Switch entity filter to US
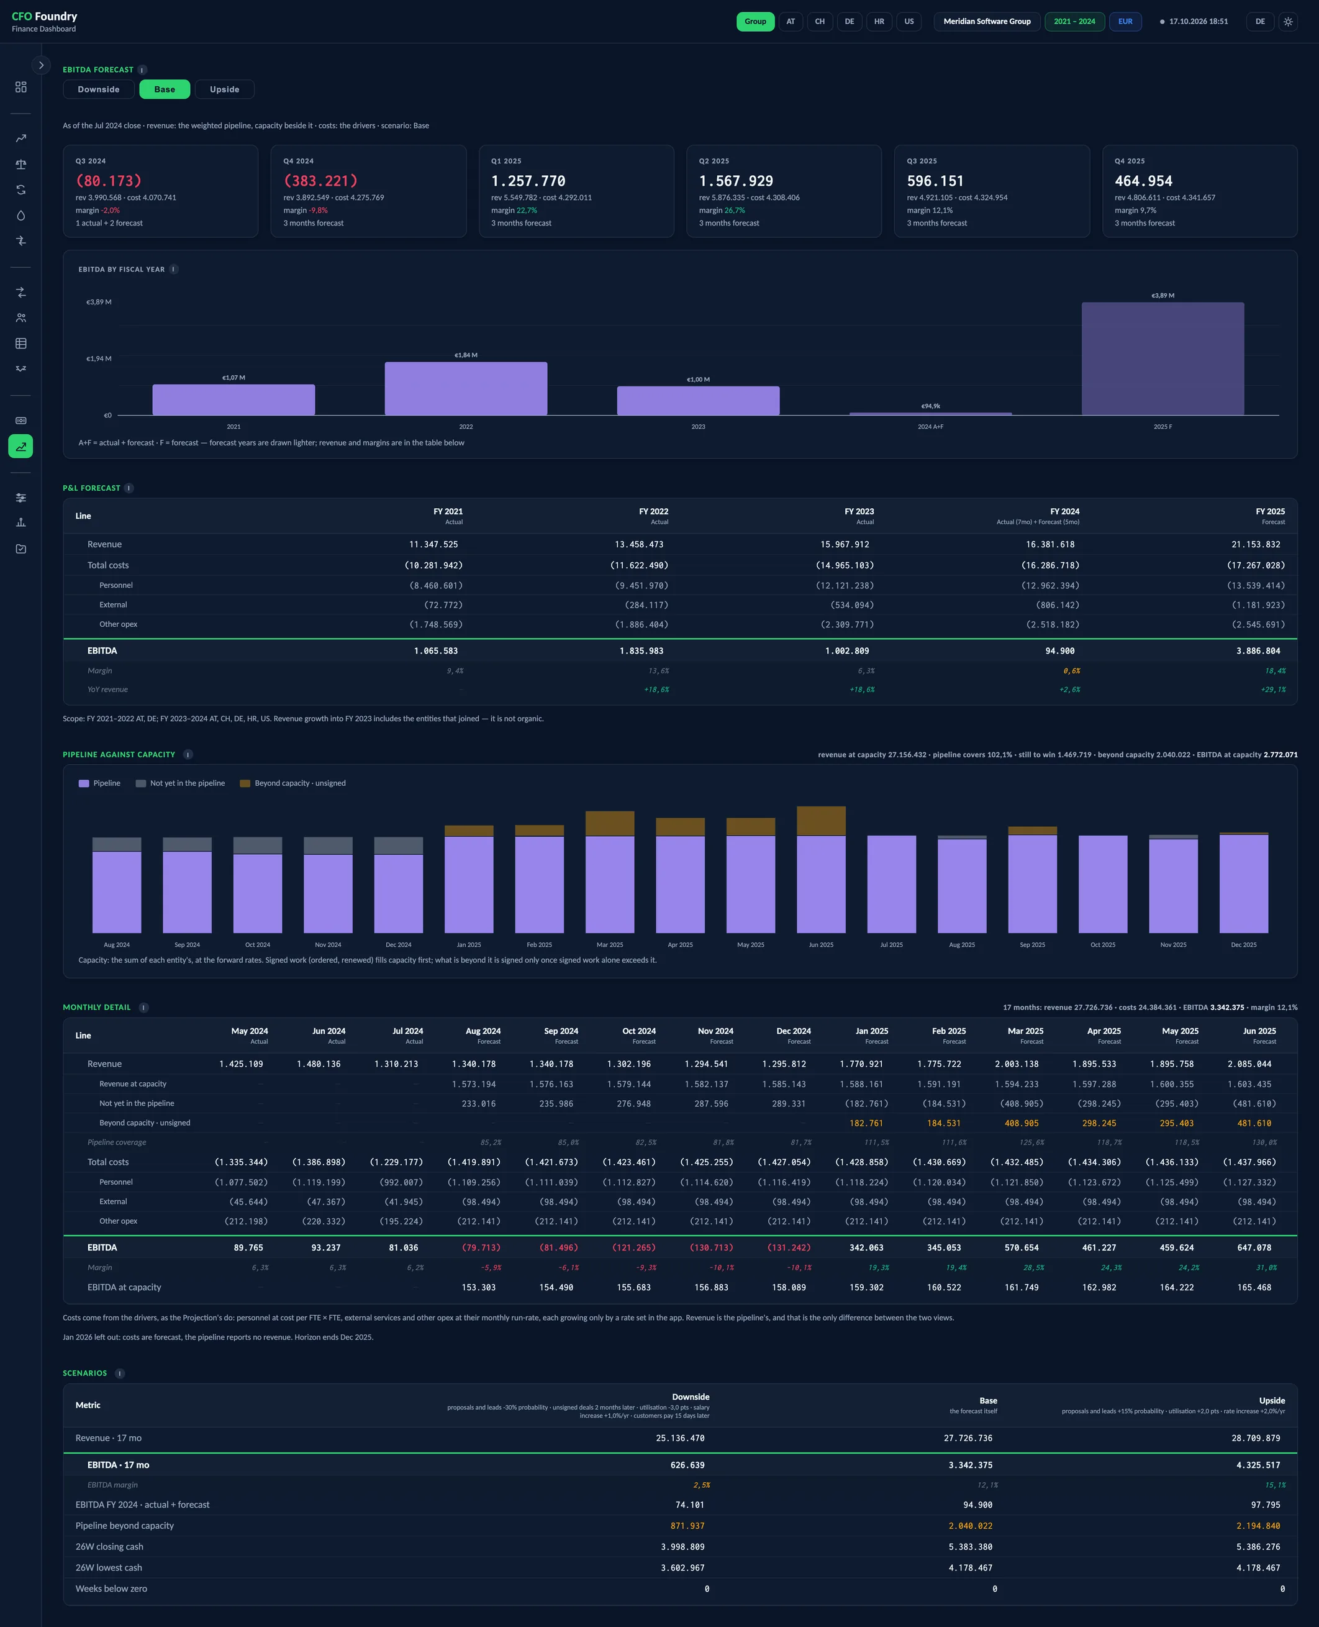The height and width of the screenshot is (1627, 1319). 909,21
